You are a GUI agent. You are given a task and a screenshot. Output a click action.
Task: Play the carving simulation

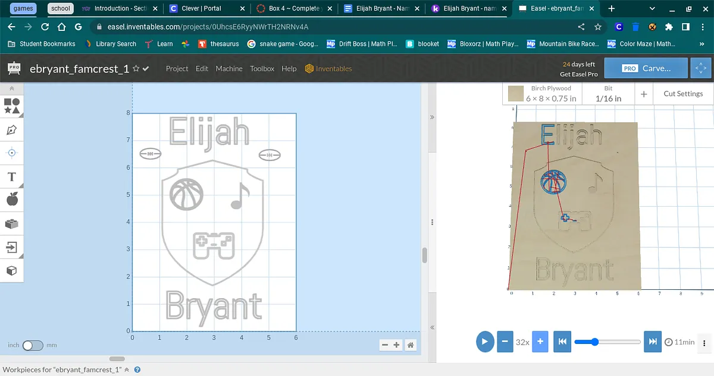tap(485, 342)
